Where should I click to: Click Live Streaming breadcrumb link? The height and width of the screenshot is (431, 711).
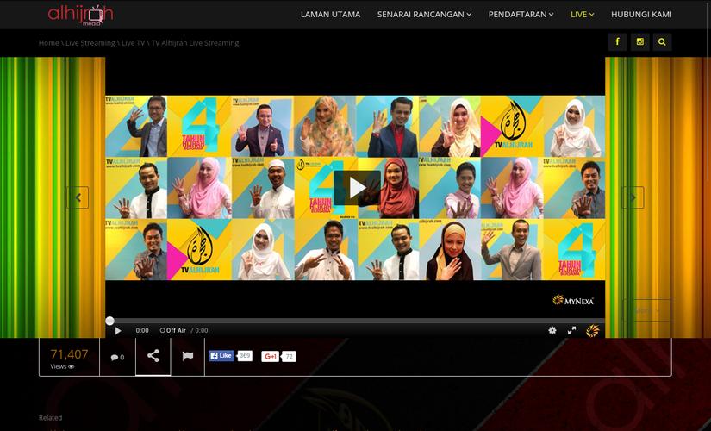coord(90,42)
